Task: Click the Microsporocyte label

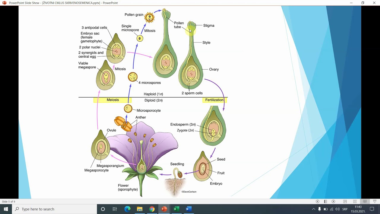Action: click(x=149, y=111)
